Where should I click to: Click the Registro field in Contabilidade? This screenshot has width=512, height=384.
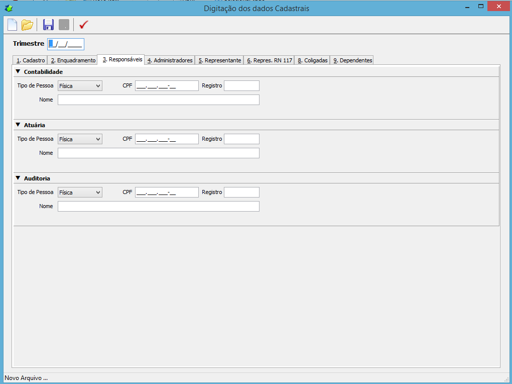241,86
